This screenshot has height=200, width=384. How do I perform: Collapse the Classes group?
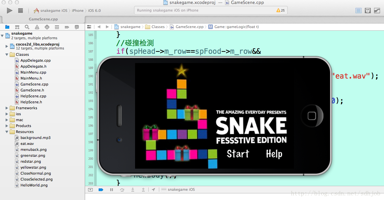click(7, 54)
